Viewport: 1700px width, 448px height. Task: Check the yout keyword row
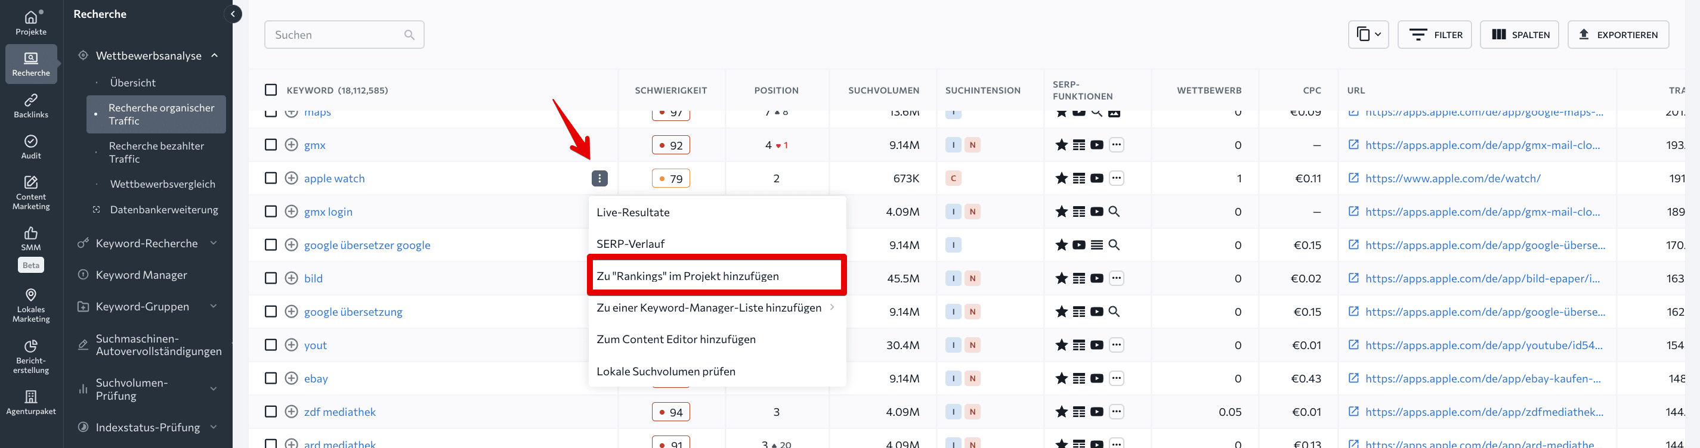coord(271,344)
